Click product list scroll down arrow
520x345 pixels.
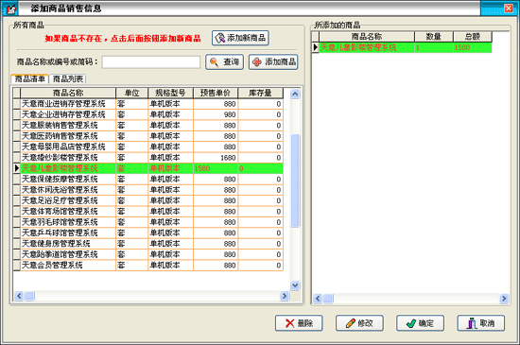click(295, 285)
